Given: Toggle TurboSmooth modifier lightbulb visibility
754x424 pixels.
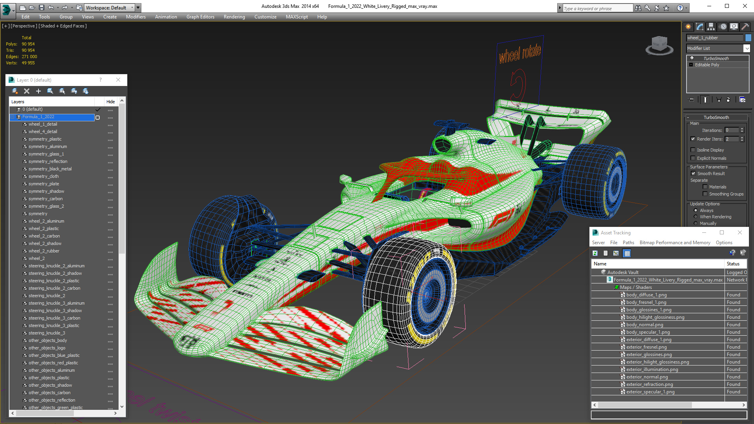Looking at the screenshot, I should point(692,58).
